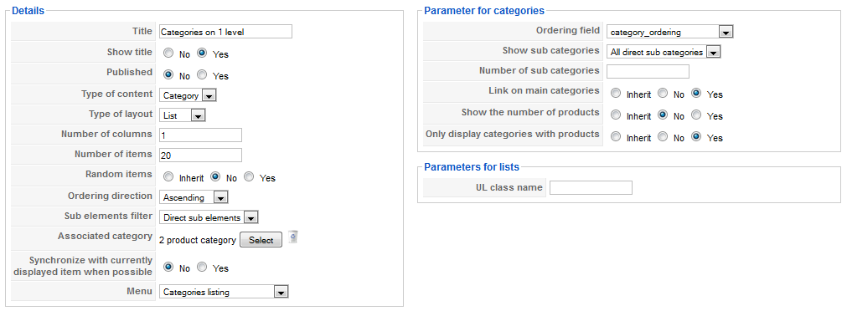Image resolution: width=847 pixels, height=311 pixels.
Task: Open the Menu Categories listing dropdown
Action: pyautogui.click(x=224, y=292)
